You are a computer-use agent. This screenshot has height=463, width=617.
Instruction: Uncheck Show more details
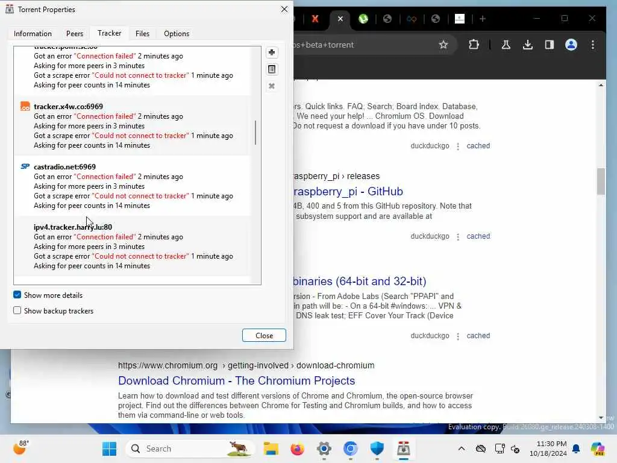click(17, 294)
